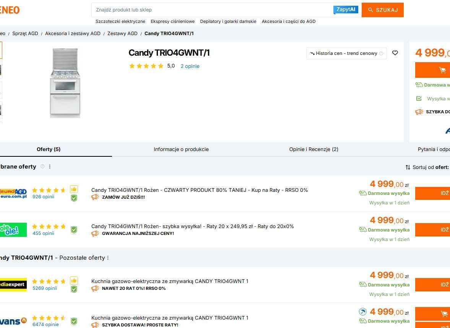
Task: Open the main Candy cooker product image
Action: (65, 83)
